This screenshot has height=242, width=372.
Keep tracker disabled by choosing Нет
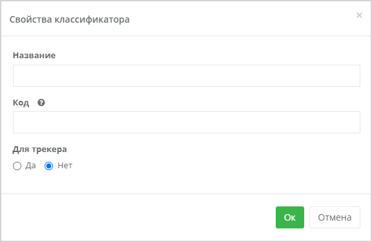click(x=48, y=166)
